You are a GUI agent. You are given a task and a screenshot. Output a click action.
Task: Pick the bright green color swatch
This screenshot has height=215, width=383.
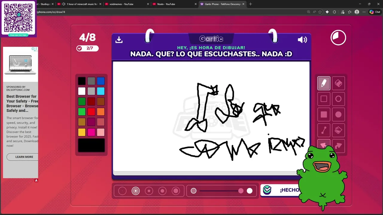coord(82,112)
